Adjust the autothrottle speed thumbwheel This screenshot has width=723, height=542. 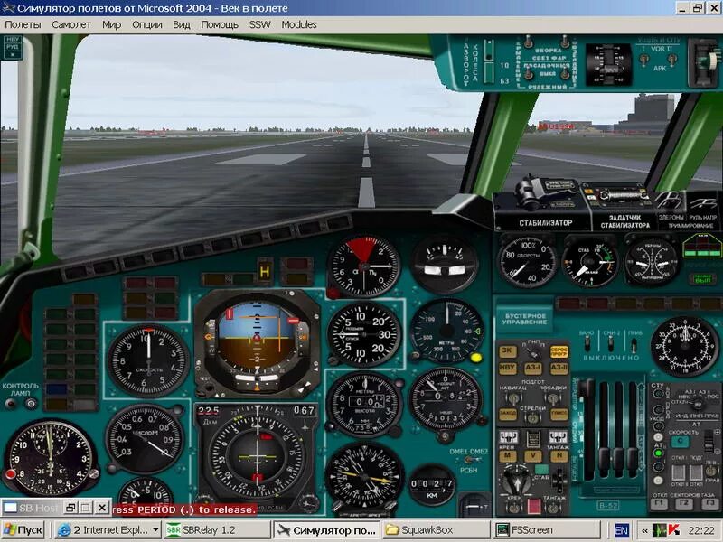pos(710,444)
